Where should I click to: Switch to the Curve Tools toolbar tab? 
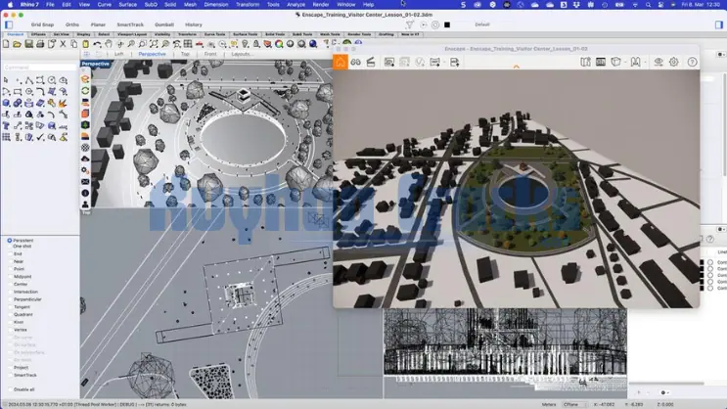pos(212,34)
